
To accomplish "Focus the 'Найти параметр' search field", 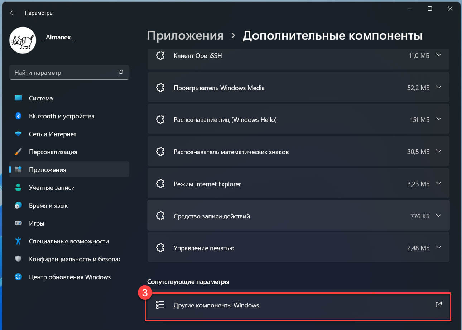I will point(69,73).
